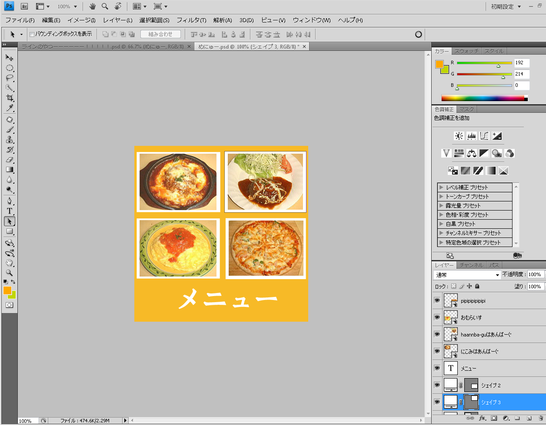Hide the おむらいす layer
Viewport: 546px width, 425px height.
pos(437,317)
